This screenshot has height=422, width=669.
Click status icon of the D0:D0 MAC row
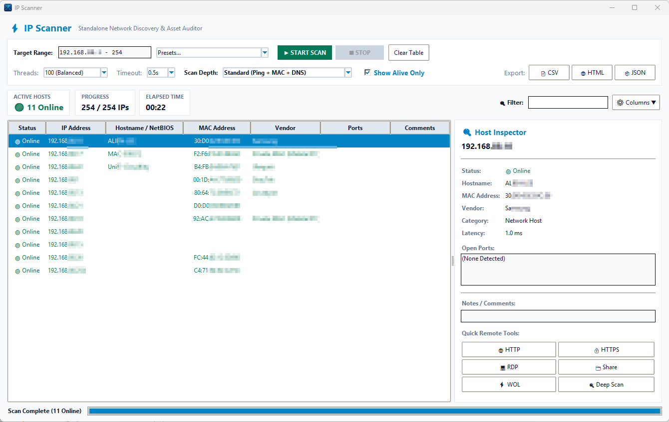coord(17,206)
